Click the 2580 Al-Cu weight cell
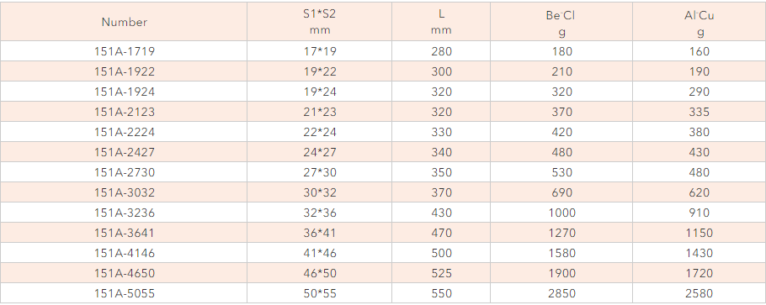The image size is (766, 305). (699, 293)
